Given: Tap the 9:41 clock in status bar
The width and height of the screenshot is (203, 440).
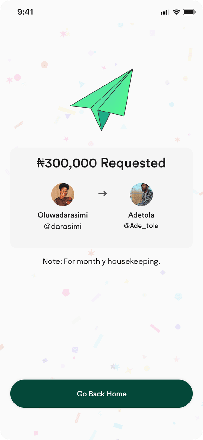Looking at the screenshot, I should (x=25, y=12).
